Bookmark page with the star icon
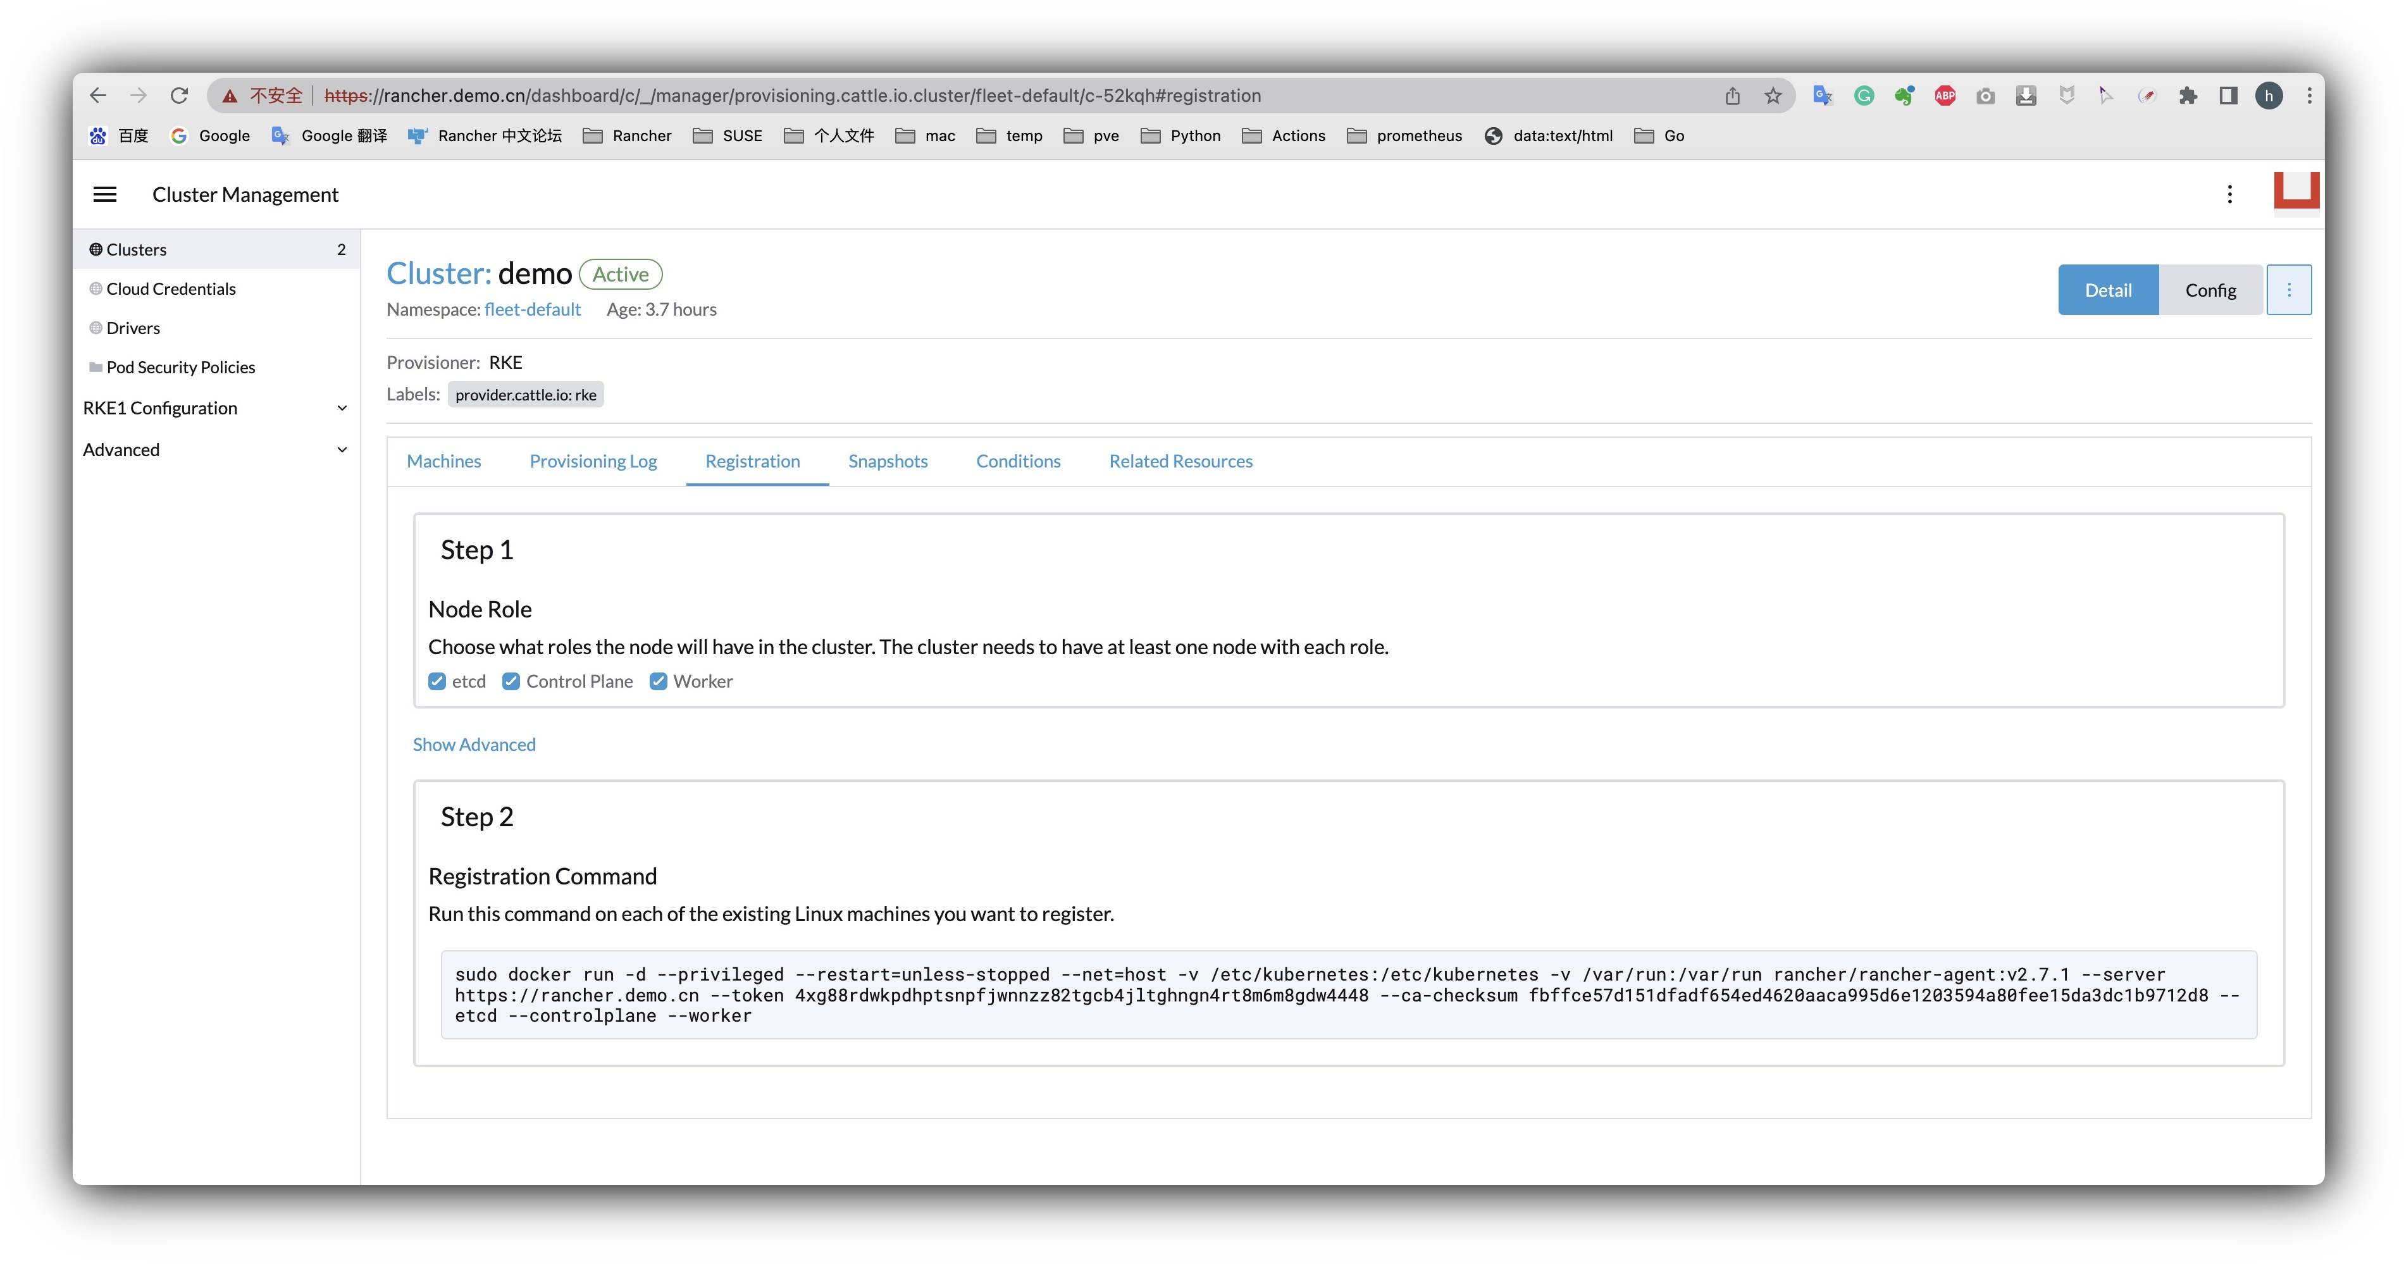Screen dimensions: 2404x1264 click(x=1773, y=96)
